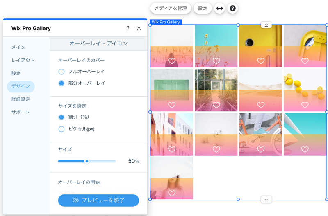This screenshot has height=216, width=328.
Task: Click the top download handle icon on the gallery
Action: tap(266, 25)
